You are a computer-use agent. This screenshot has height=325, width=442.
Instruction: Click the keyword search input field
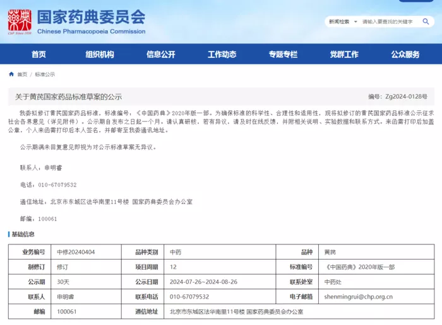tap(390, 21)
